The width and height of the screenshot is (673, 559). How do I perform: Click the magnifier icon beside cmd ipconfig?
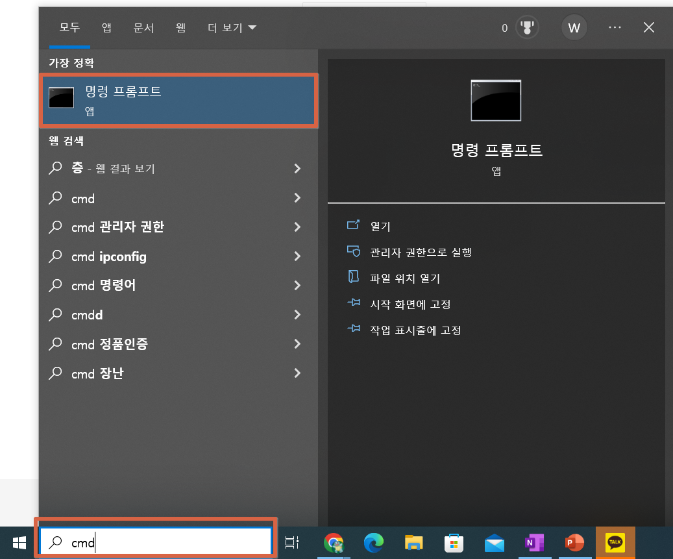(55, 256)
